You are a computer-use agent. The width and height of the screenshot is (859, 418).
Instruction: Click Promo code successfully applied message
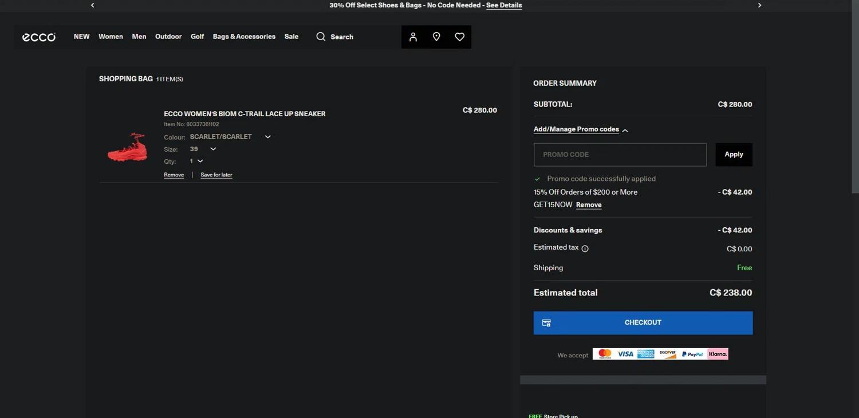[601, 179]
